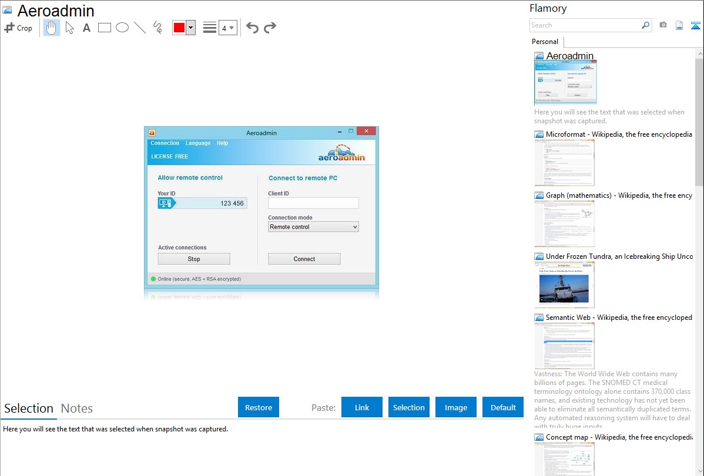Image resolution: width=704 pixels, height=476 pixels.
Task: Click the Stop button in Aeroadmin
Action: [x=194, y=259]
